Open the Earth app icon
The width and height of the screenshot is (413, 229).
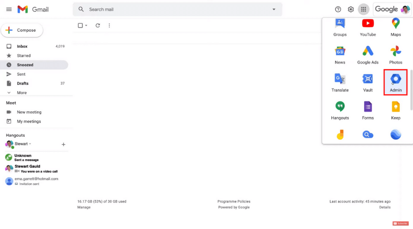tap(396, 135)
